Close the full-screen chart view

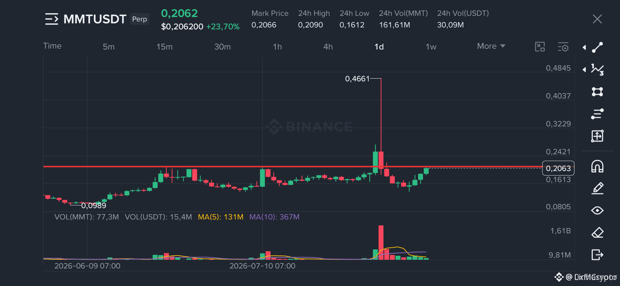click(597, 19)
